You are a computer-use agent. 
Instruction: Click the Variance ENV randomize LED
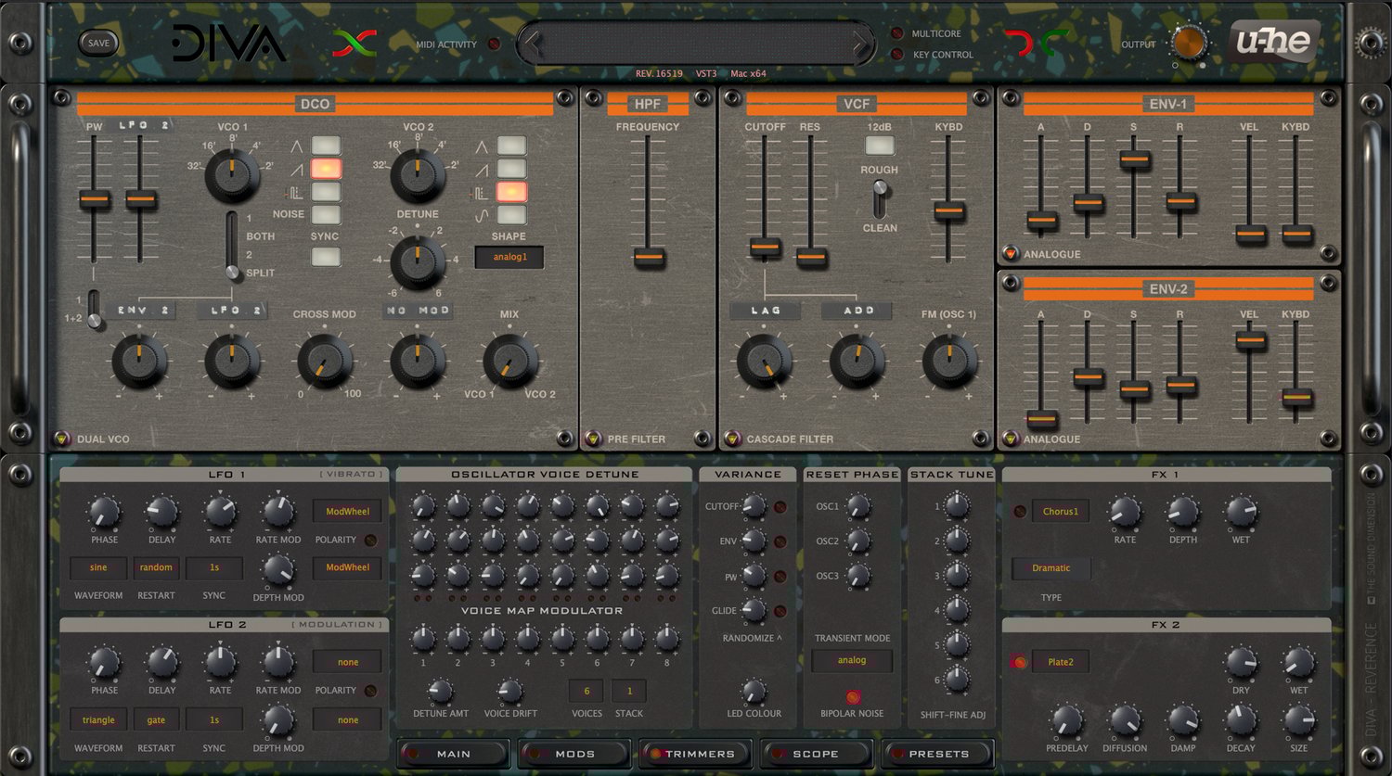tap(780, 541)
